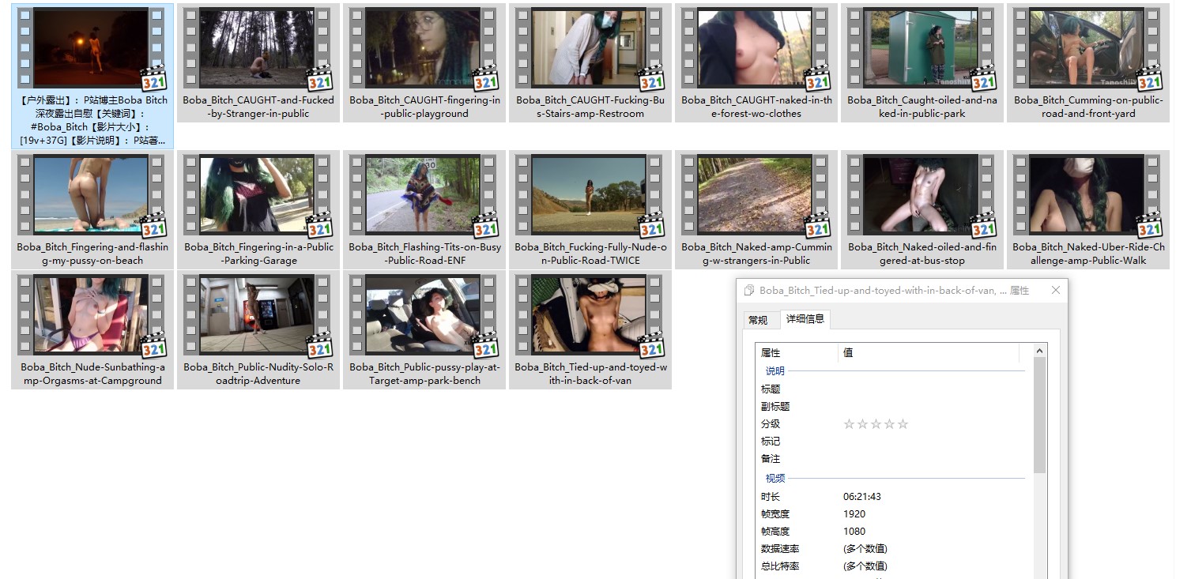This screenshot has height=579, width=1191.
Task: Click the properties list scroll-up arrow
Action: point(1040,352)
